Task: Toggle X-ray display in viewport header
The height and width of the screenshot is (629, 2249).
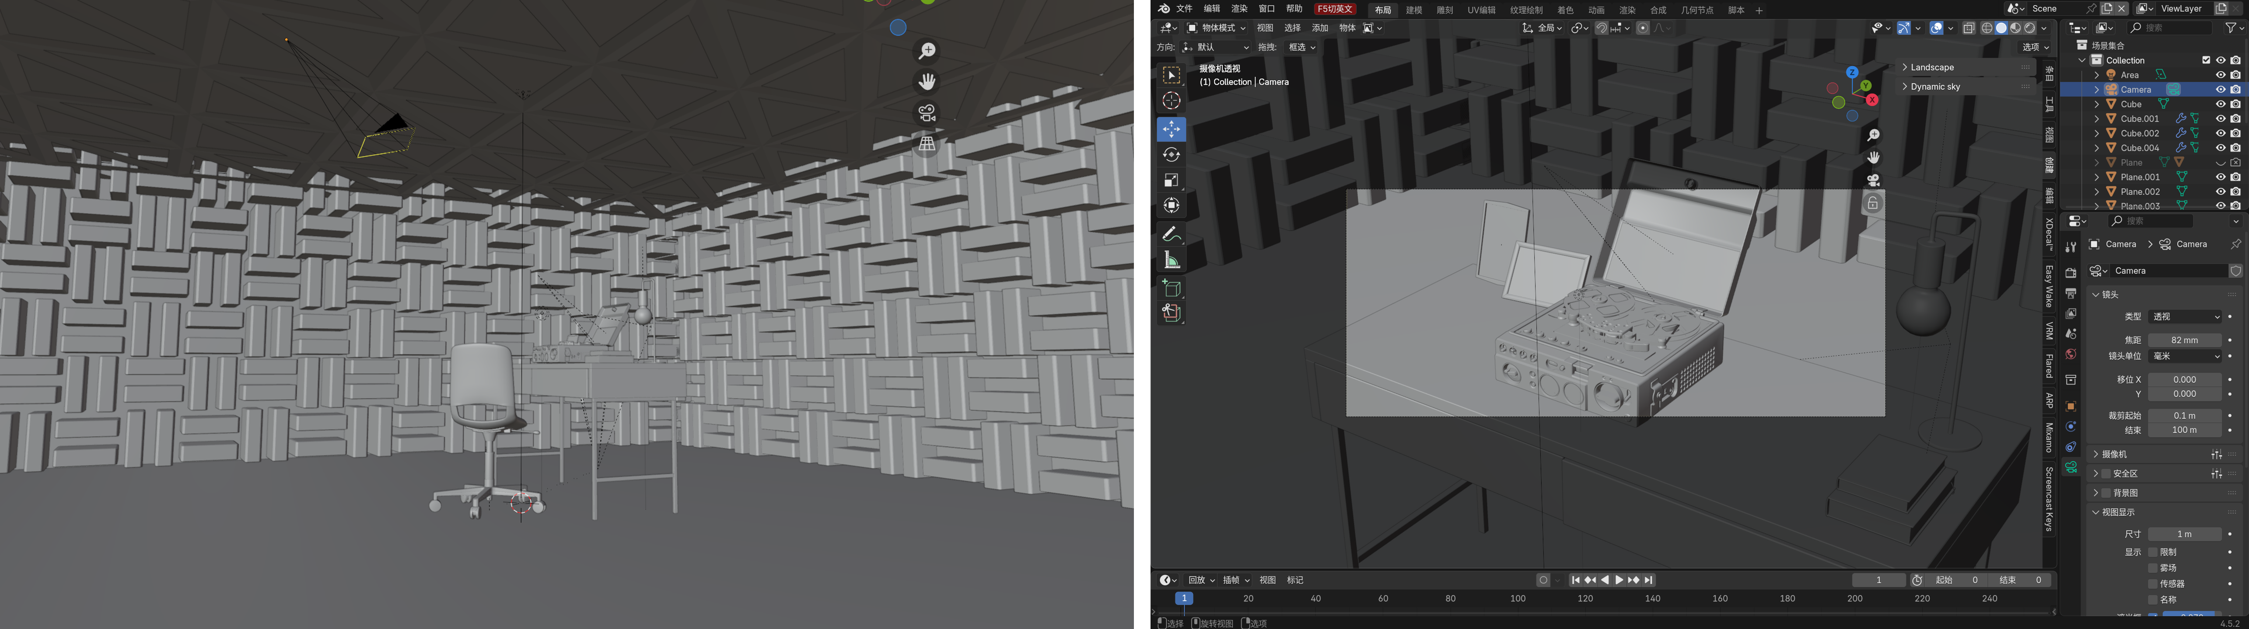Action: tap(1969, 28)
